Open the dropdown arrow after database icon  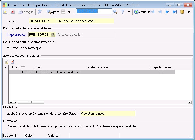point(188,12)
